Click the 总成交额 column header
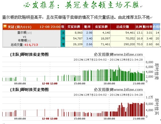Screen dimensions: 161x124 [x=123, y=27]
